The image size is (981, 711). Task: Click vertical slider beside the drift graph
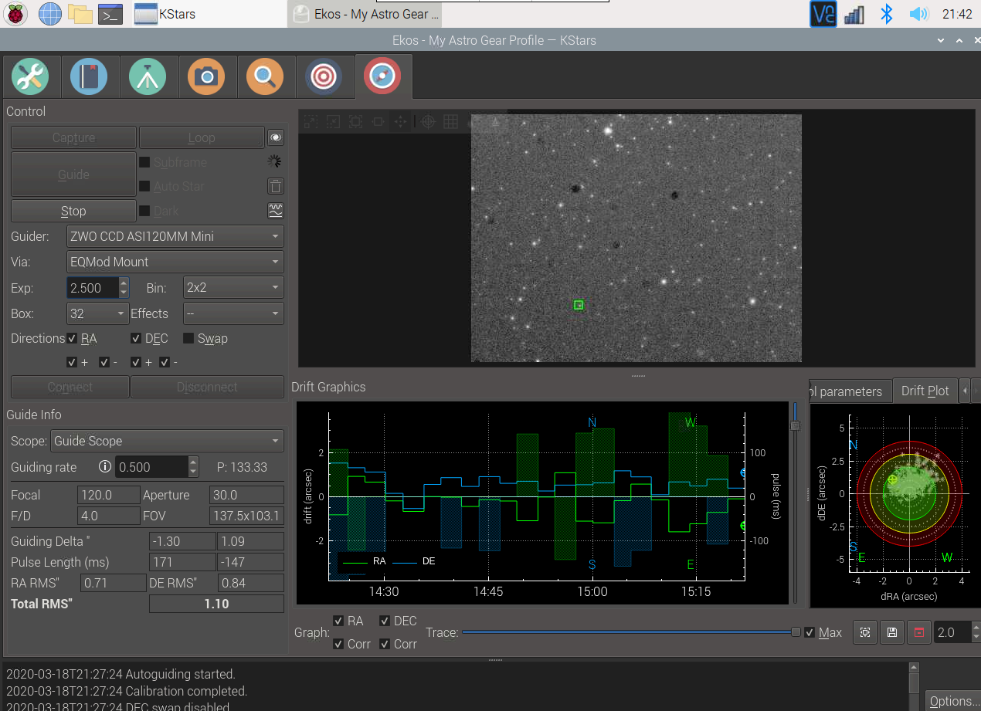click(795, 425)
